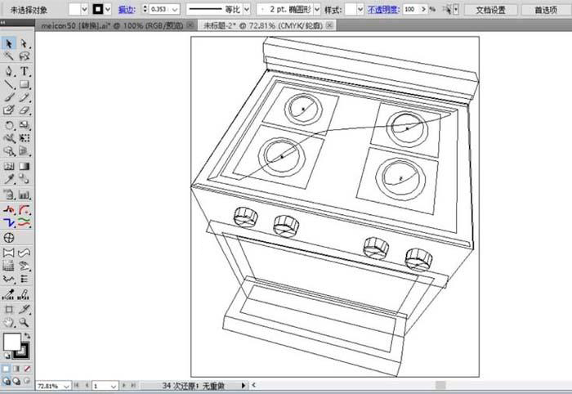Choose the Rotate tool
The image size is (572, 394).
[x=9, y=126]
